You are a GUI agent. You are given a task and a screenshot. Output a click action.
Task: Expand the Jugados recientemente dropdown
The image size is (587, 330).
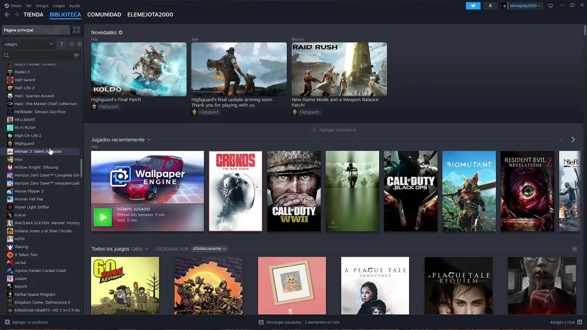click(149, 140)
